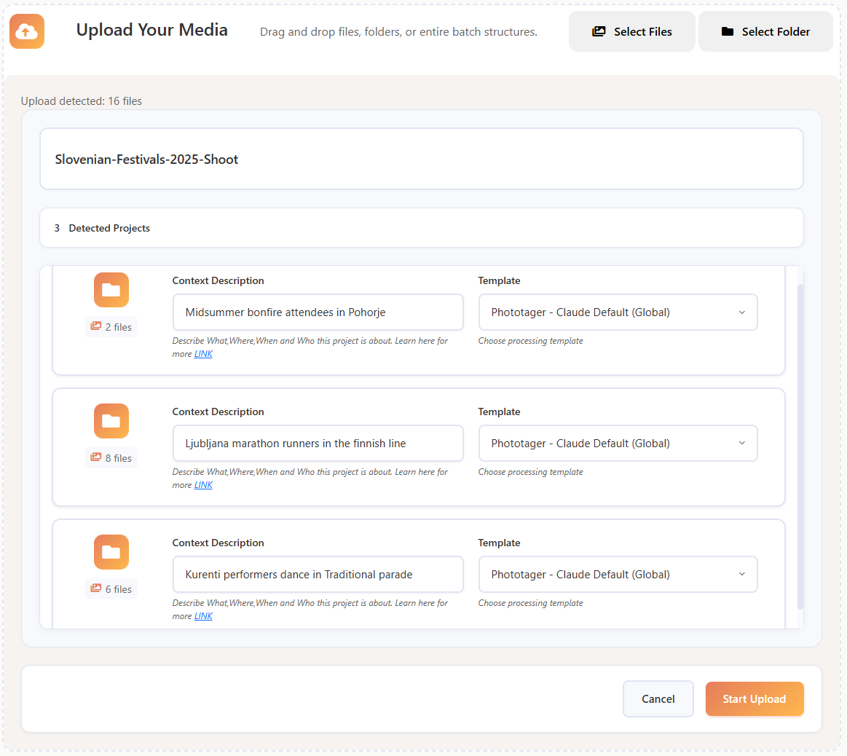The width and height of the screenshot is (847, 756).
Task: Click the 6 files badge
Action: 111,589
